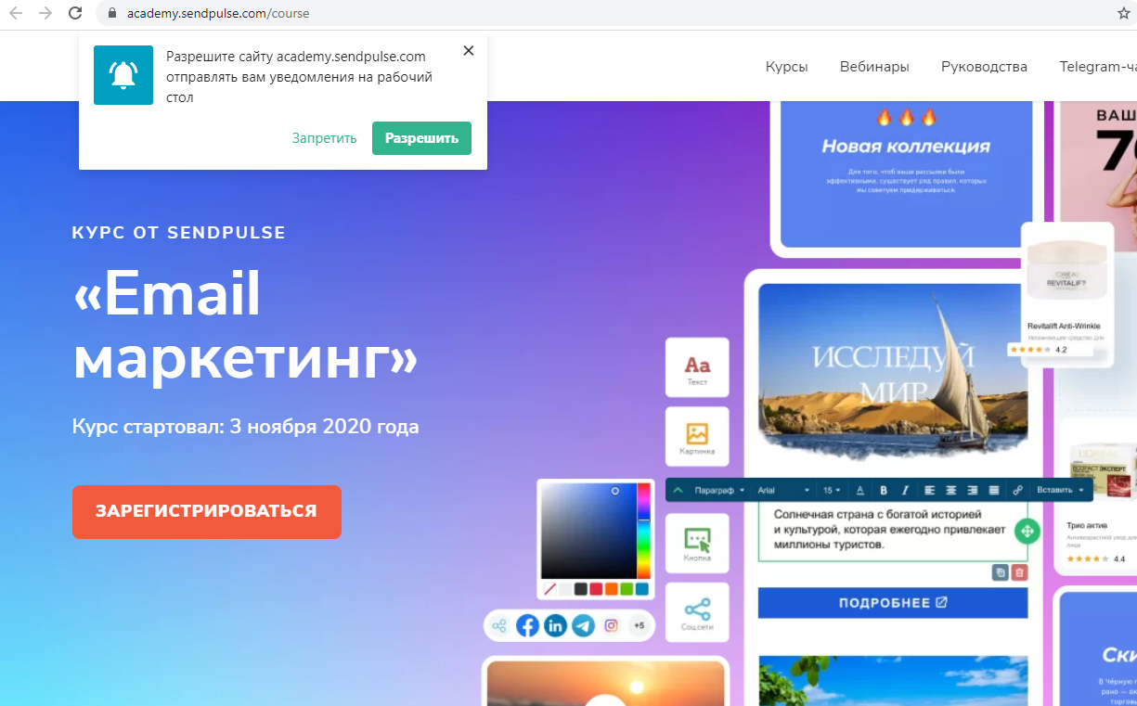Image resolution: width=1137 pixels, height=706 pixels.
Task: Pick the red color swatch
Action: click(x=596, y=589)
